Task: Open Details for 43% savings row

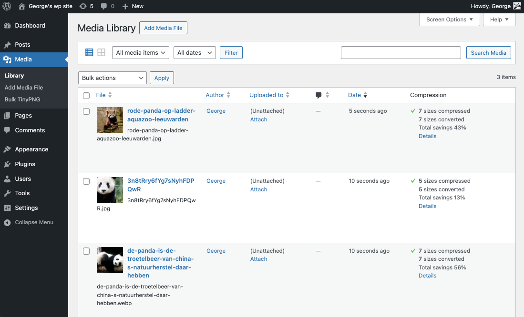Action: pos(427,136)
